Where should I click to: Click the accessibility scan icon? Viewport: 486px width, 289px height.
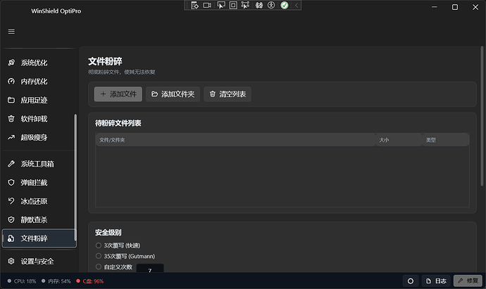click(x=271, y=5)
